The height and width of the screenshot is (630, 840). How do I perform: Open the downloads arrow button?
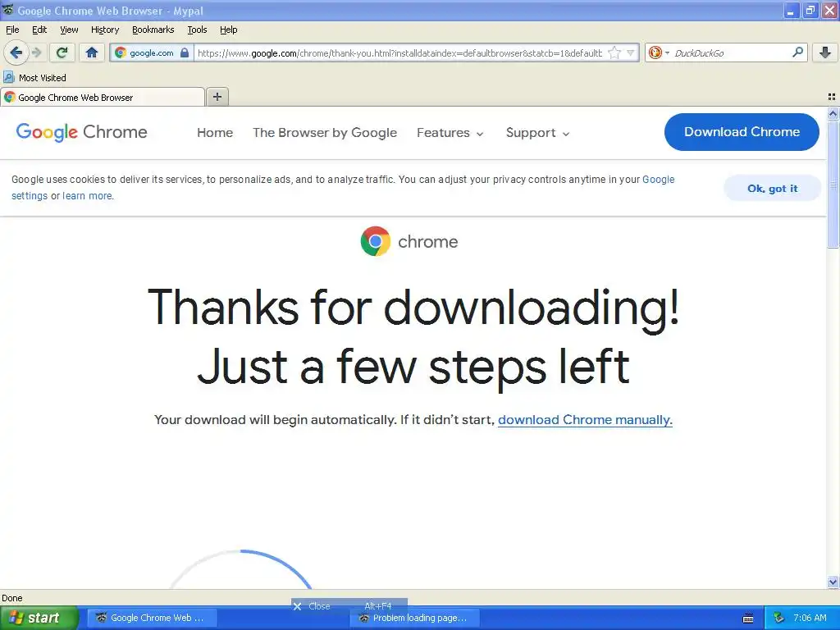point(825,52)
